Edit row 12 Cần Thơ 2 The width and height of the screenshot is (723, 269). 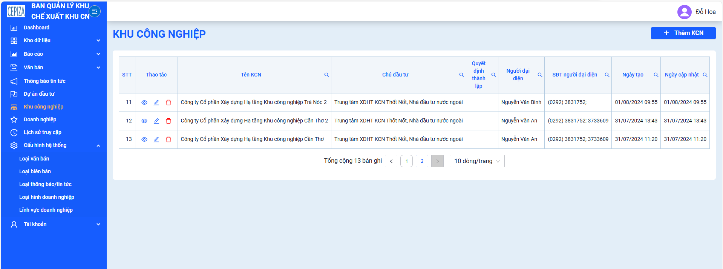[x=156, y=121]
